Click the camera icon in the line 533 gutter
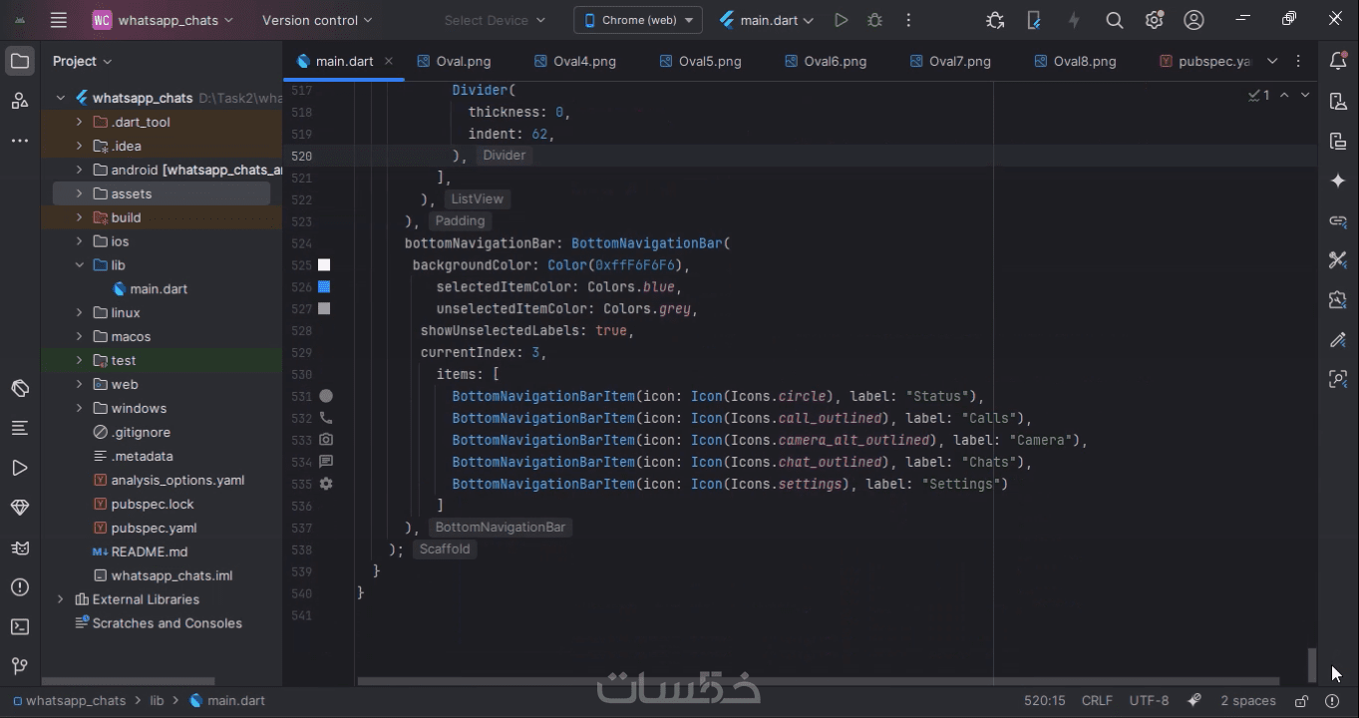 325,440
